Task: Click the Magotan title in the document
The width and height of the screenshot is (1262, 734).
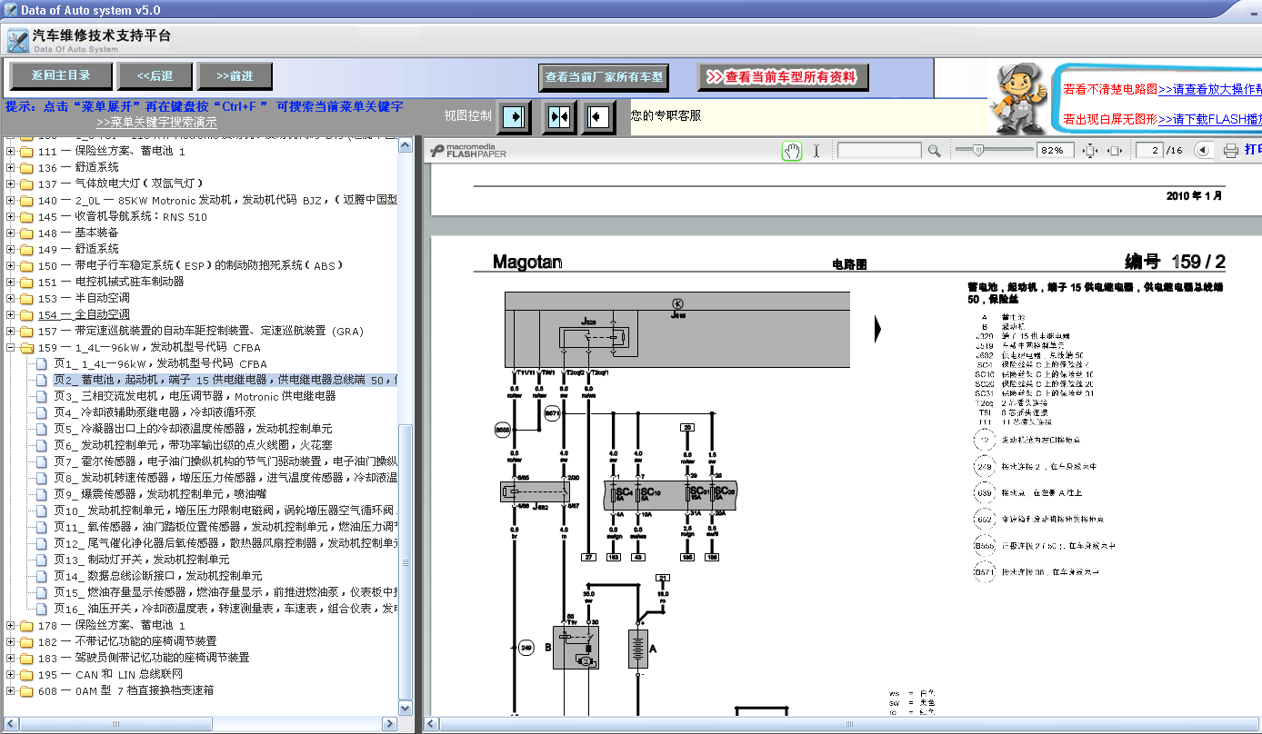Action: coord(527,263)
